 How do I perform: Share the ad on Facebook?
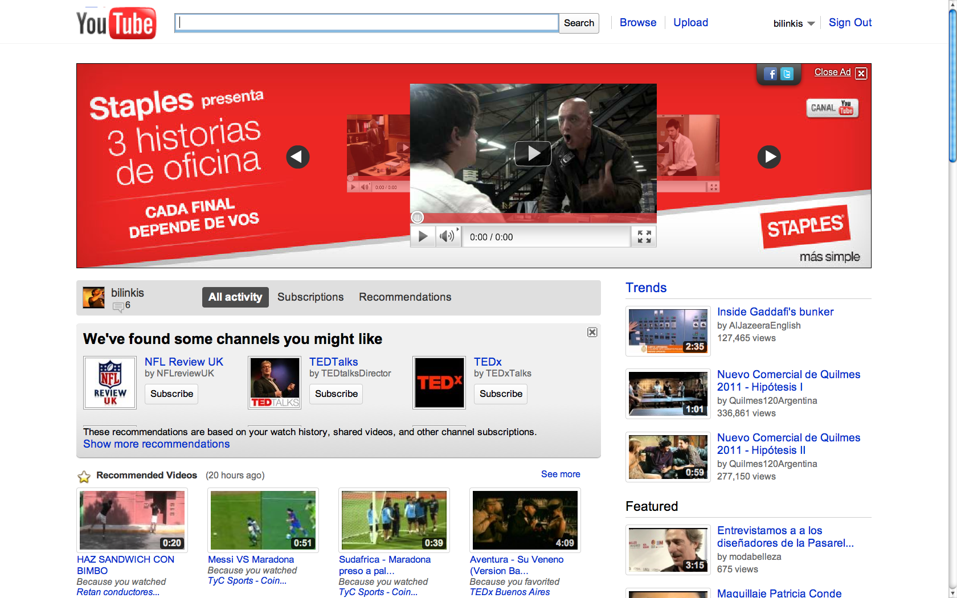pyautogui.click(x=770, y=74)
